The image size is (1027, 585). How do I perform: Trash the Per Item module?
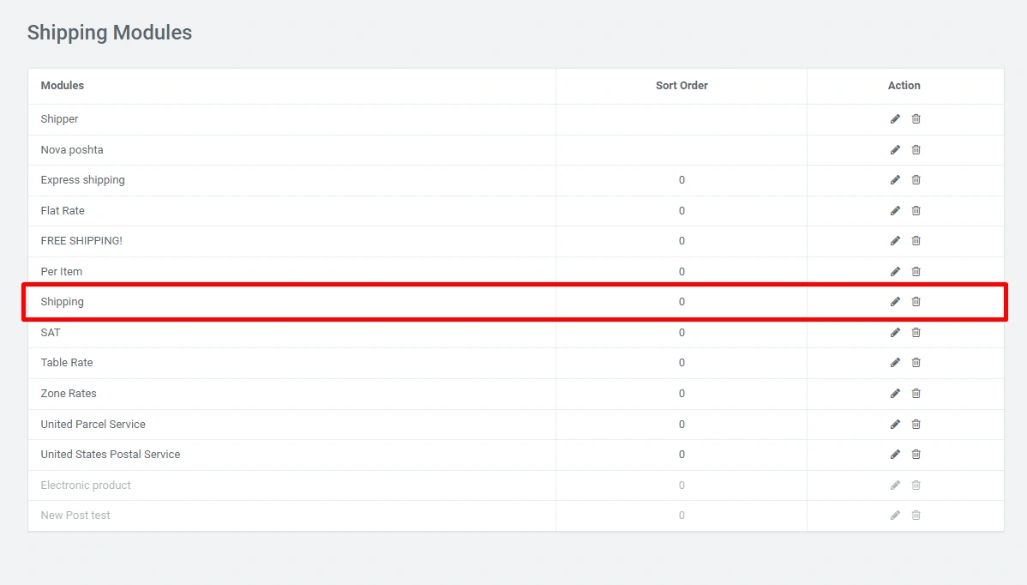point(916,272)
